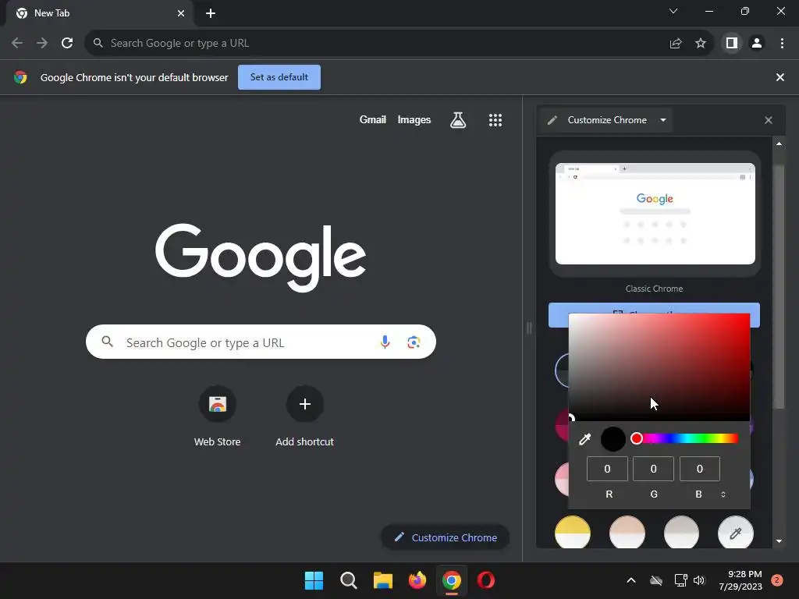
Task: Open Chrome's three-dot menu
Action: point(782,44)
